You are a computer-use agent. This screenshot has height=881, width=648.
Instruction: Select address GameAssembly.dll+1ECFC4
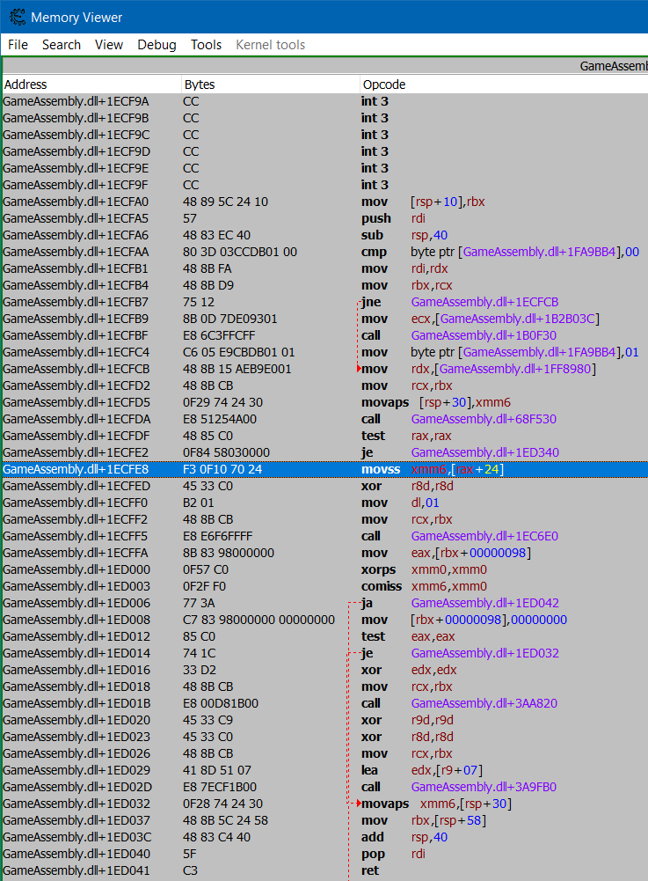pos(76,352)
